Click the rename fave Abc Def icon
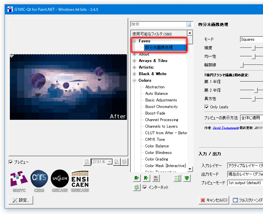The width and height of the screenshot is (263, 214). click(x=156, y=178)
